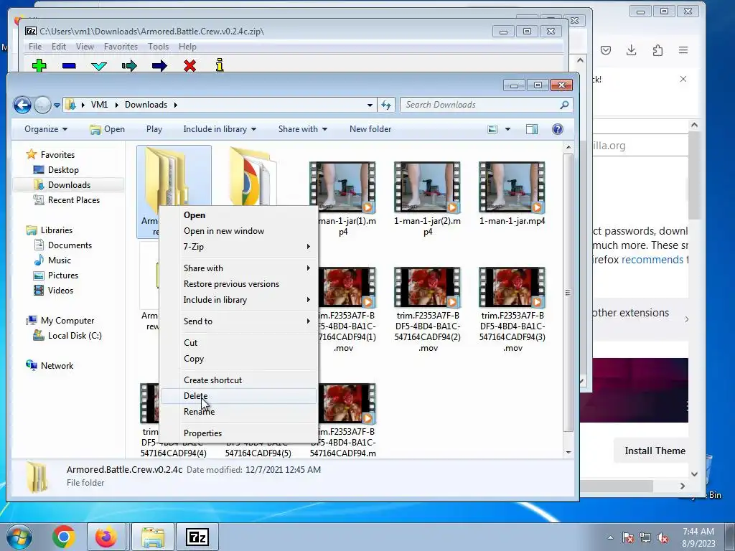Choose Rename in the context menu
735x551 pixels.
point(238,412)
